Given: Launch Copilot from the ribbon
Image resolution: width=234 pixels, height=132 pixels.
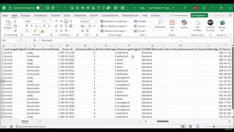Looking at the screenshot, I should tap(184, 24).
